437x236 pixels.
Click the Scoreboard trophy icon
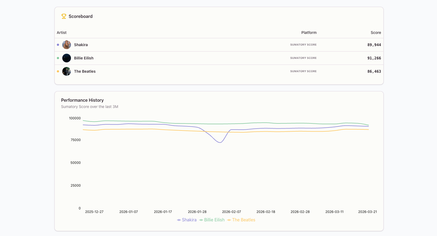point(64,16)
